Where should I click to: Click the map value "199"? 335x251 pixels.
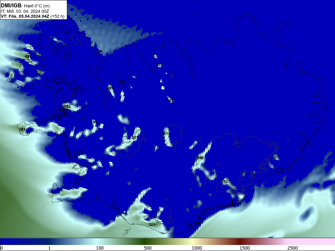point(94,122)
